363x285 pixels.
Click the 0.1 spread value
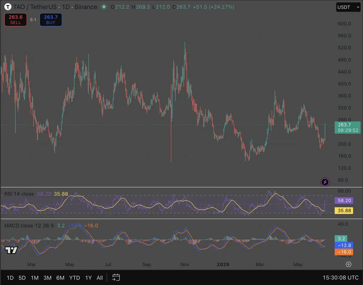coord(33,20)
